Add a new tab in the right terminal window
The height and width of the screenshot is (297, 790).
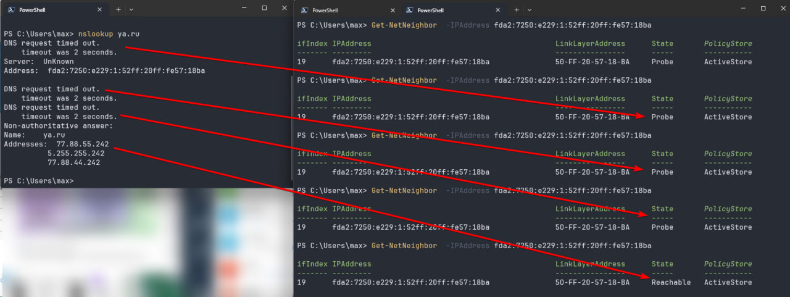pyautogui.click(x=516, y=10)
